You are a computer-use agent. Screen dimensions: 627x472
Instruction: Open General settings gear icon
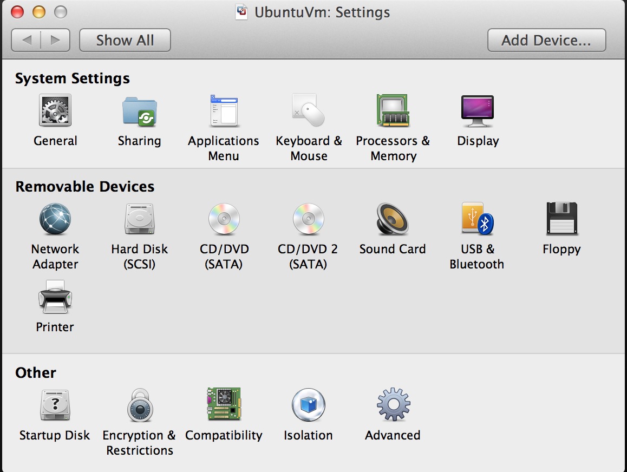point(55,111)
